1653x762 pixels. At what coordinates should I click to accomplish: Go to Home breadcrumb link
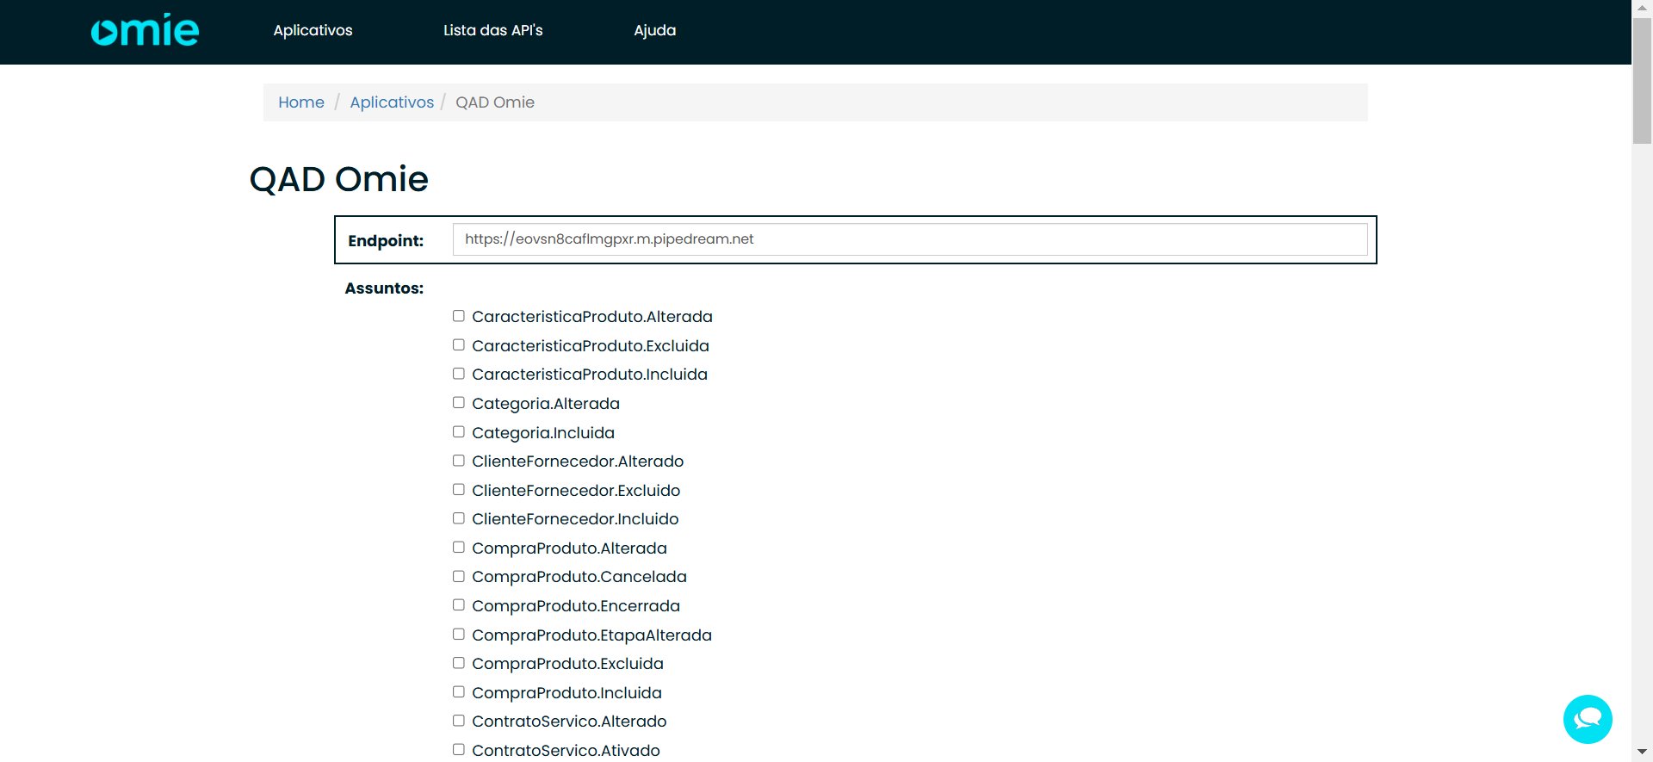(x=301, y=102)
